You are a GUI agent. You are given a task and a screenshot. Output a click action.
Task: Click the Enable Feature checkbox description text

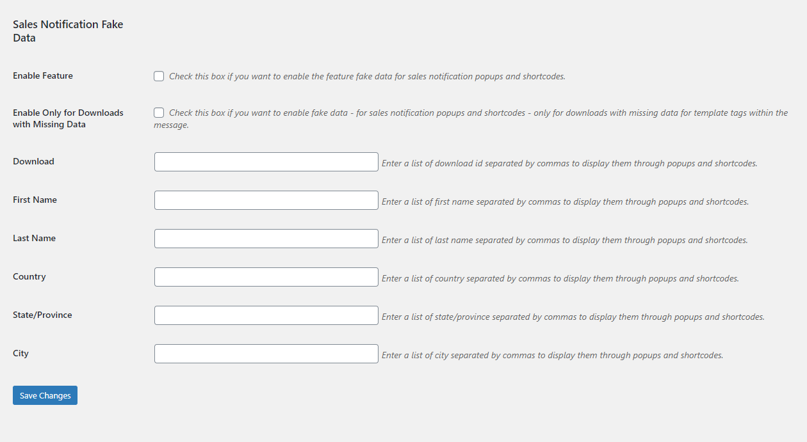pyautogui.click(x=367, y=76)
